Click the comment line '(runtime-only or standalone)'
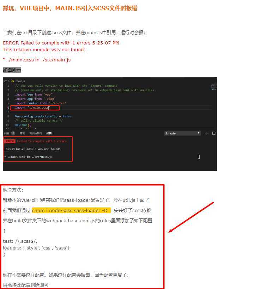The height and width of the screenshot is (289, 279). [x=85, y=90]
